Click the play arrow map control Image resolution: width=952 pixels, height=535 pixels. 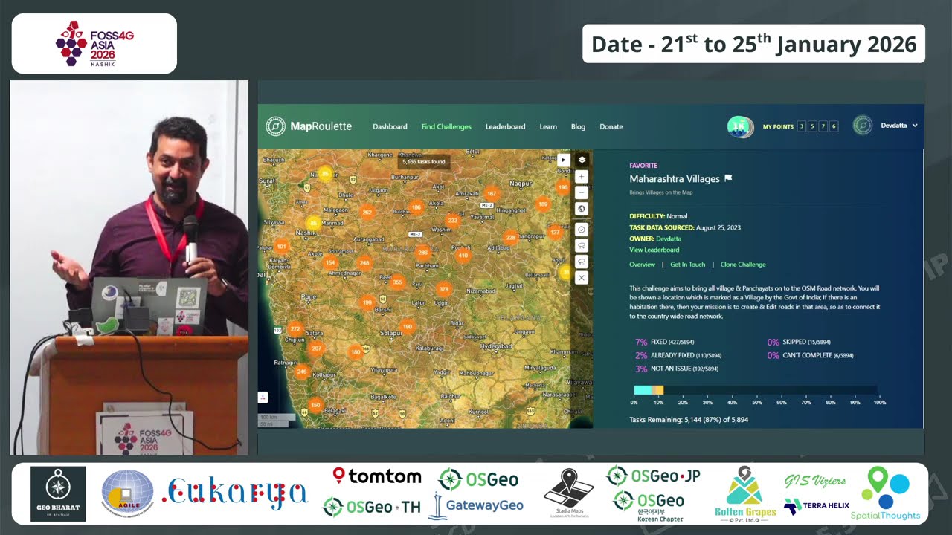click(x=563, y=160)
